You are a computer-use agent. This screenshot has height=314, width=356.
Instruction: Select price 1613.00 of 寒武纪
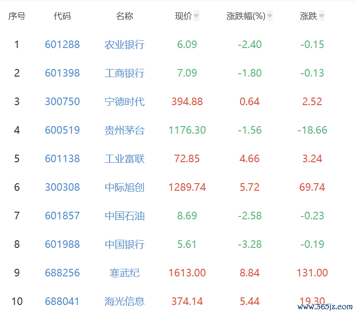point(187,273)
